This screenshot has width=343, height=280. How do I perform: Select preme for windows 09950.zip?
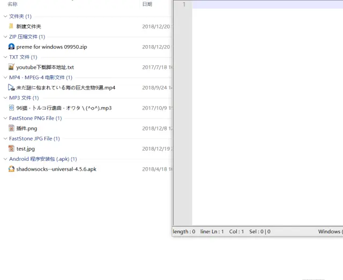51,47
